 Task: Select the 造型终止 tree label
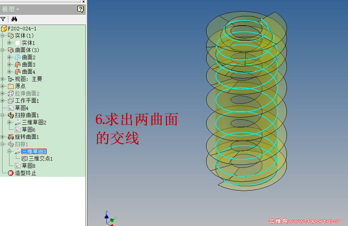click(x=26, y=173)
